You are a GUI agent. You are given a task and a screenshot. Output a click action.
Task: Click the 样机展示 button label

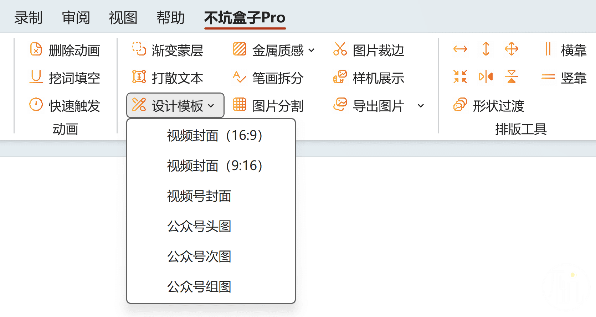379,78
